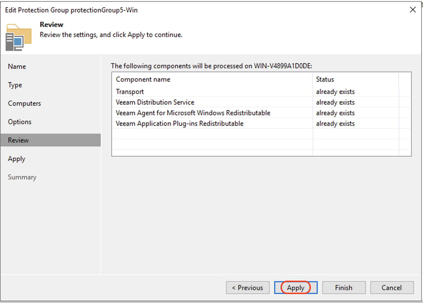The width and height of the screenshot is (423, 303).
Task: Click status for Veeam Agent Redistributable
Action: 335,113
